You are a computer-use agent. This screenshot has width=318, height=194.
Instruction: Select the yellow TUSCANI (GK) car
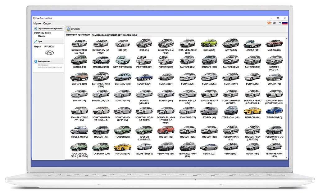pos(122,148)
